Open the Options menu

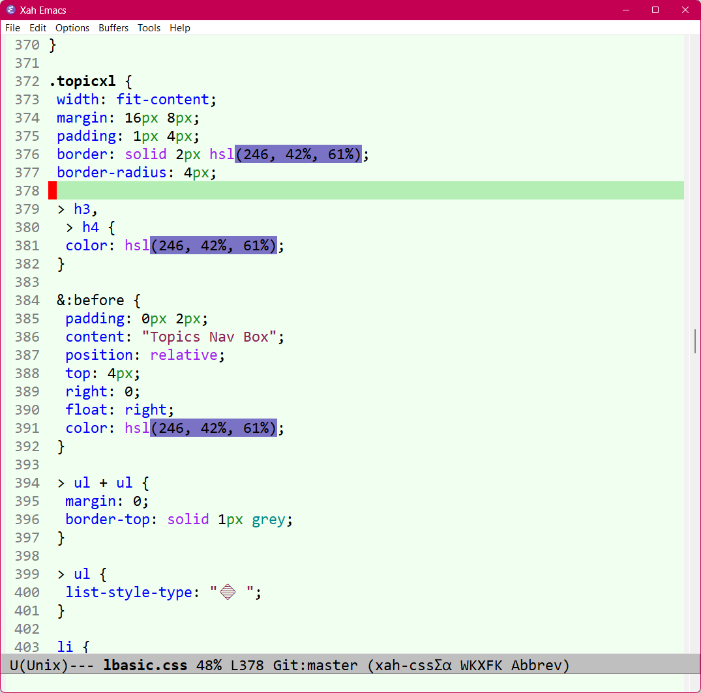(x=72, y=28)
